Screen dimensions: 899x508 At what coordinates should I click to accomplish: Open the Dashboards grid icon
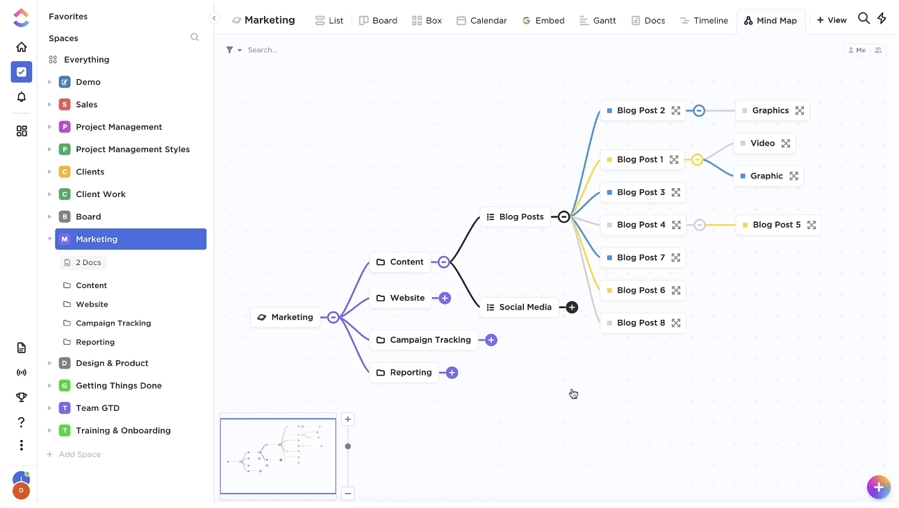pyautogui.click(x=22, y=131)
